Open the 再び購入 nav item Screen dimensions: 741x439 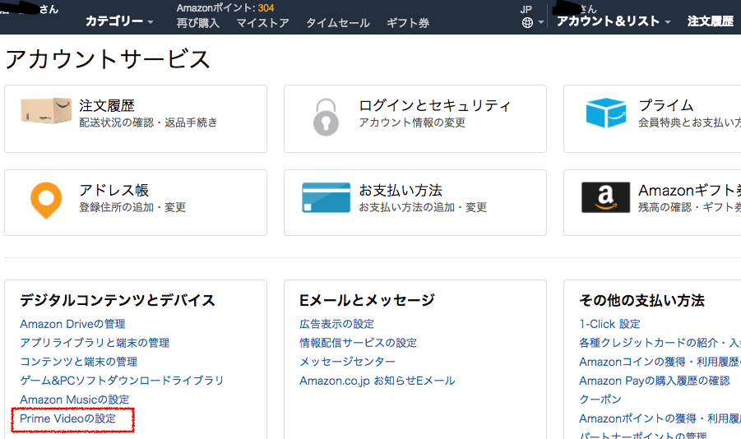point(198,23)
